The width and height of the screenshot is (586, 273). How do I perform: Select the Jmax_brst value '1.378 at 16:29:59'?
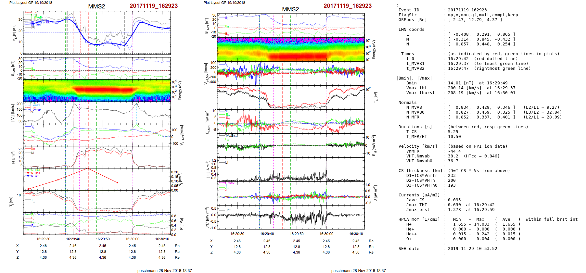(471, 210)
